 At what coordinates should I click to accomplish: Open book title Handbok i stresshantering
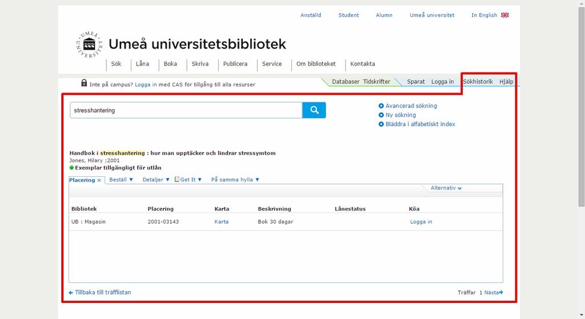pyautogui.click(x=173, y=153)
